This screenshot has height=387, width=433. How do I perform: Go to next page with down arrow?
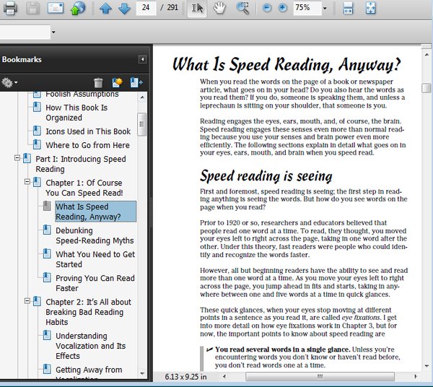pyautogui.click(x=124, y=8)
